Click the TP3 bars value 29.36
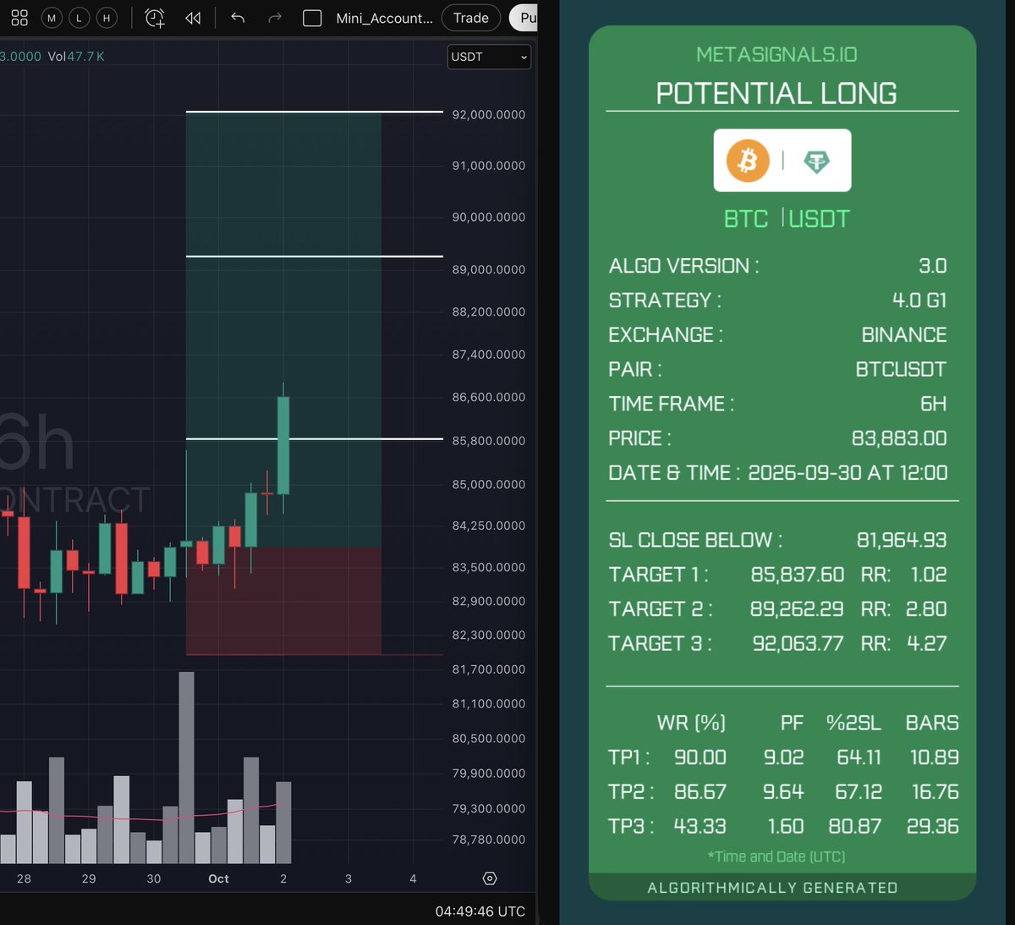Screen dimensions: 1015x925 (933, 826)
